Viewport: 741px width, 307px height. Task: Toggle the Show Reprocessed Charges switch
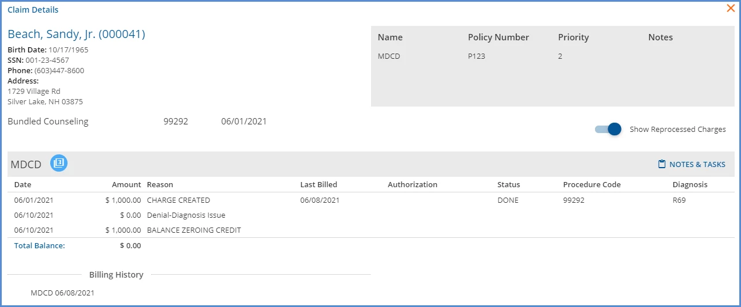[x=608, y=129]
